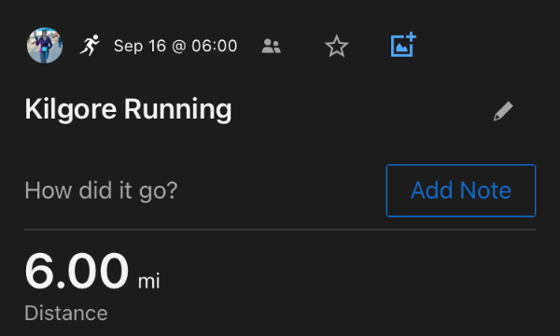Image resolution: width=560 pixels, height=336 pixels.
Task: Write a note via blue outlined button
Action: (461, 190)
